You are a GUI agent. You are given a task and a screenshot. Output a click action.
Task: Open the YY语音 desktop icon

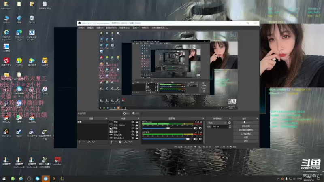coord(45,62)
